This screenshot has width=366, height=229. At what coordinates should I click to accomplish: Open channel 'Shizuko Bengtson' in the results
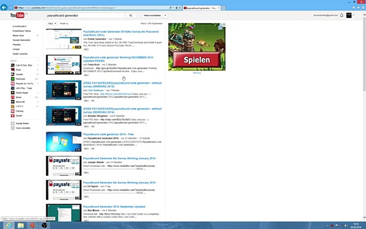point(98,116)
